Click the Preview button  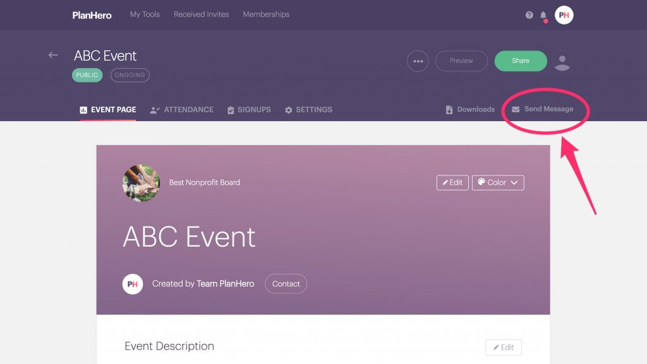(x=461, y=61)
